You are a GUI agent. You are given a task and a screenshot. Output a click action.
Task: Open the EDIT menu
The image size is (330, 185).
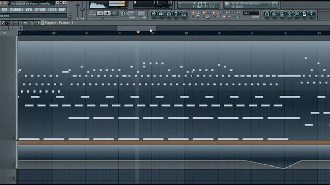(x=4, y=10)
